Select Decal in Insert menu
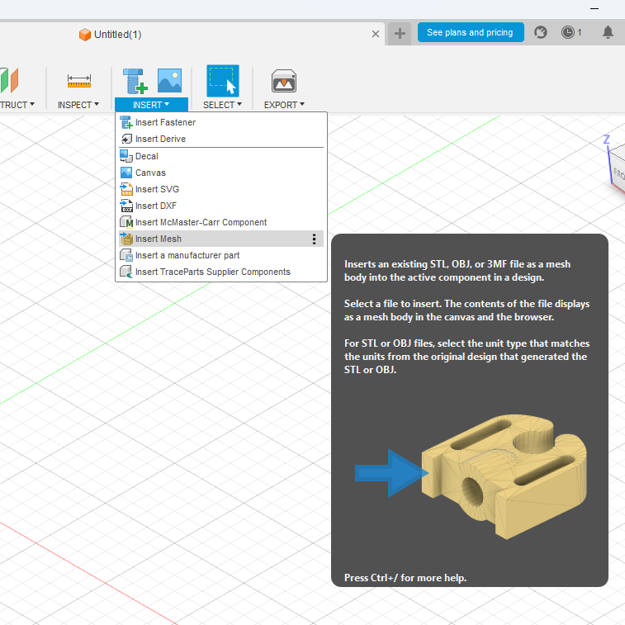Viewport: 625px width, 625px height. tap(146, 156)
